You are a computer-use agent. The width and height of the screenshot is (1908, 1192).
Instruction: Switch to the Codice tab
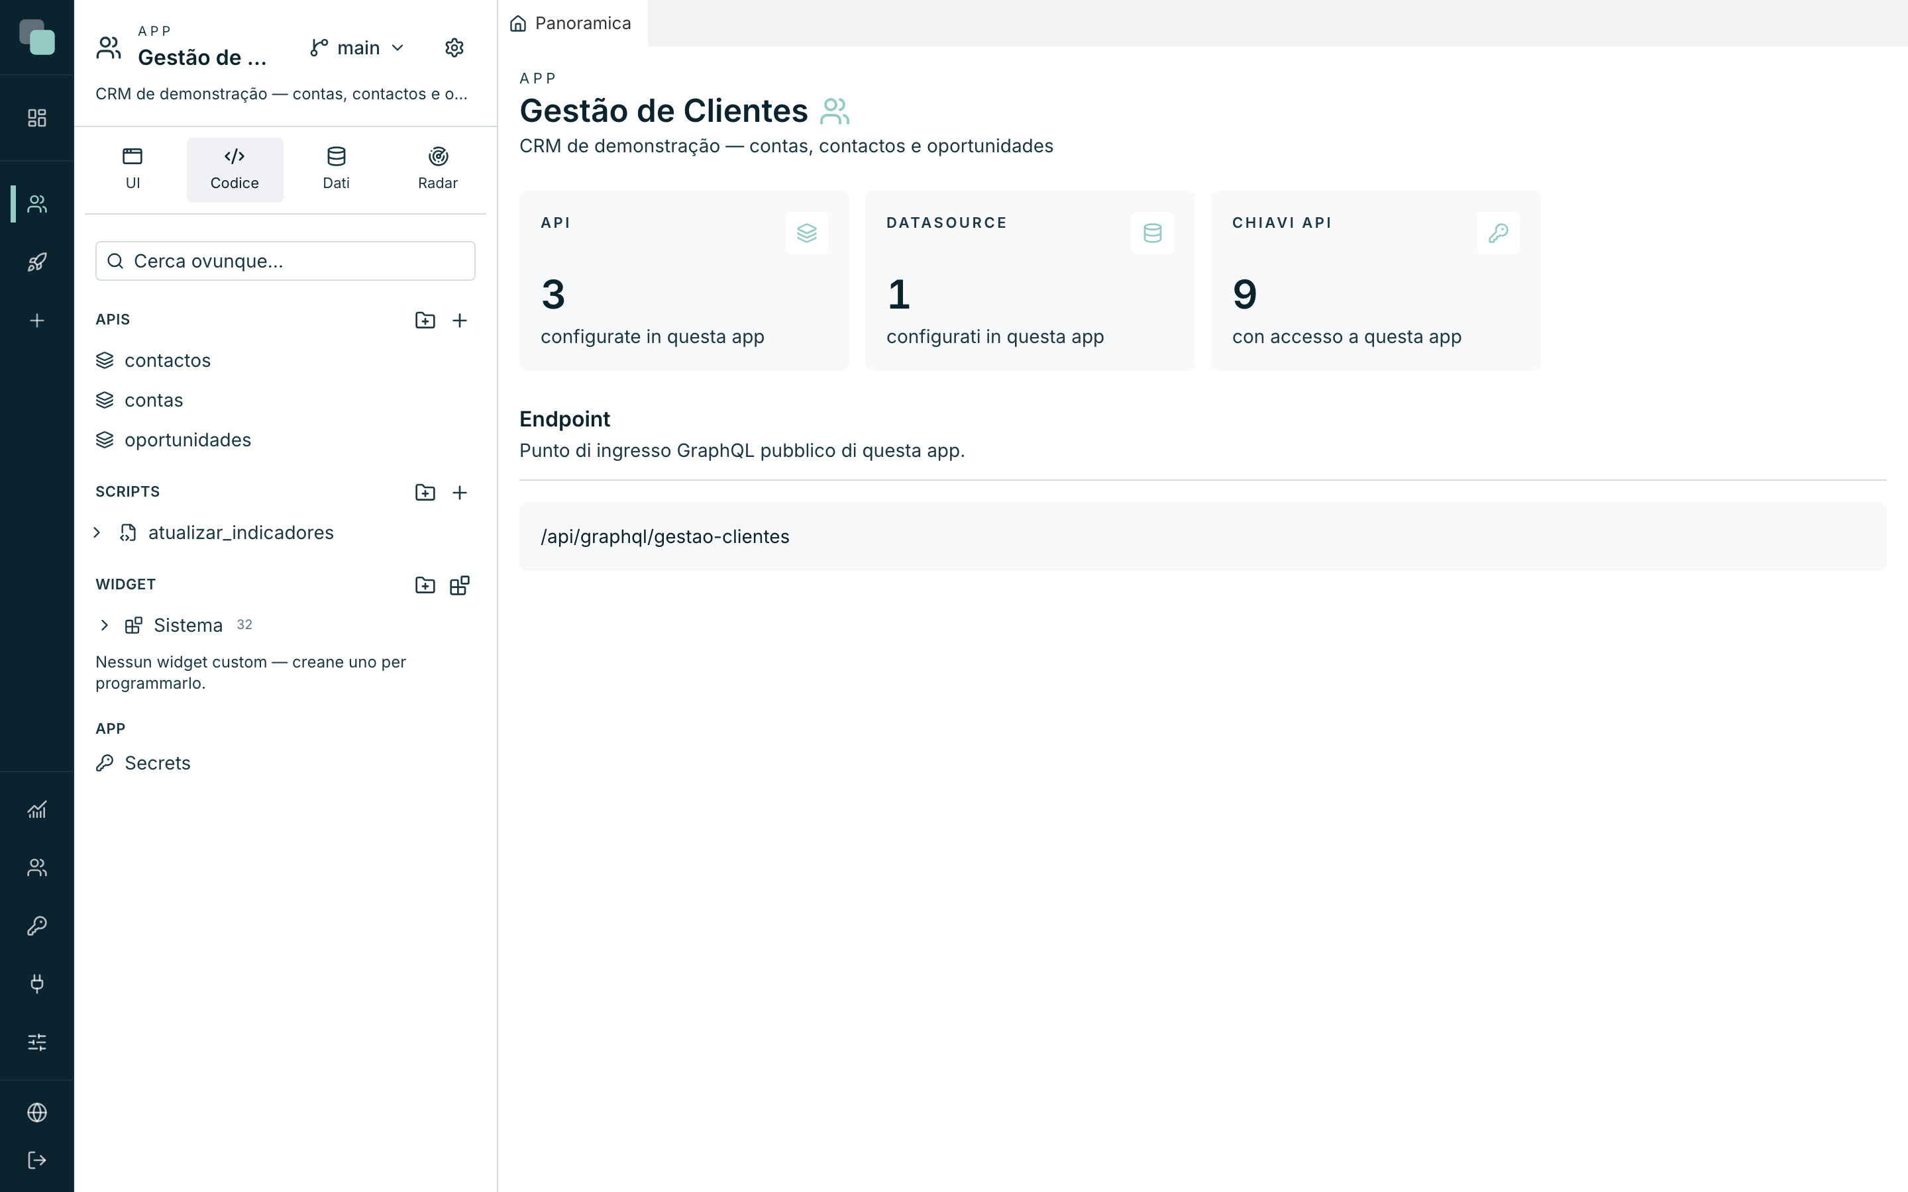point(234,170)
